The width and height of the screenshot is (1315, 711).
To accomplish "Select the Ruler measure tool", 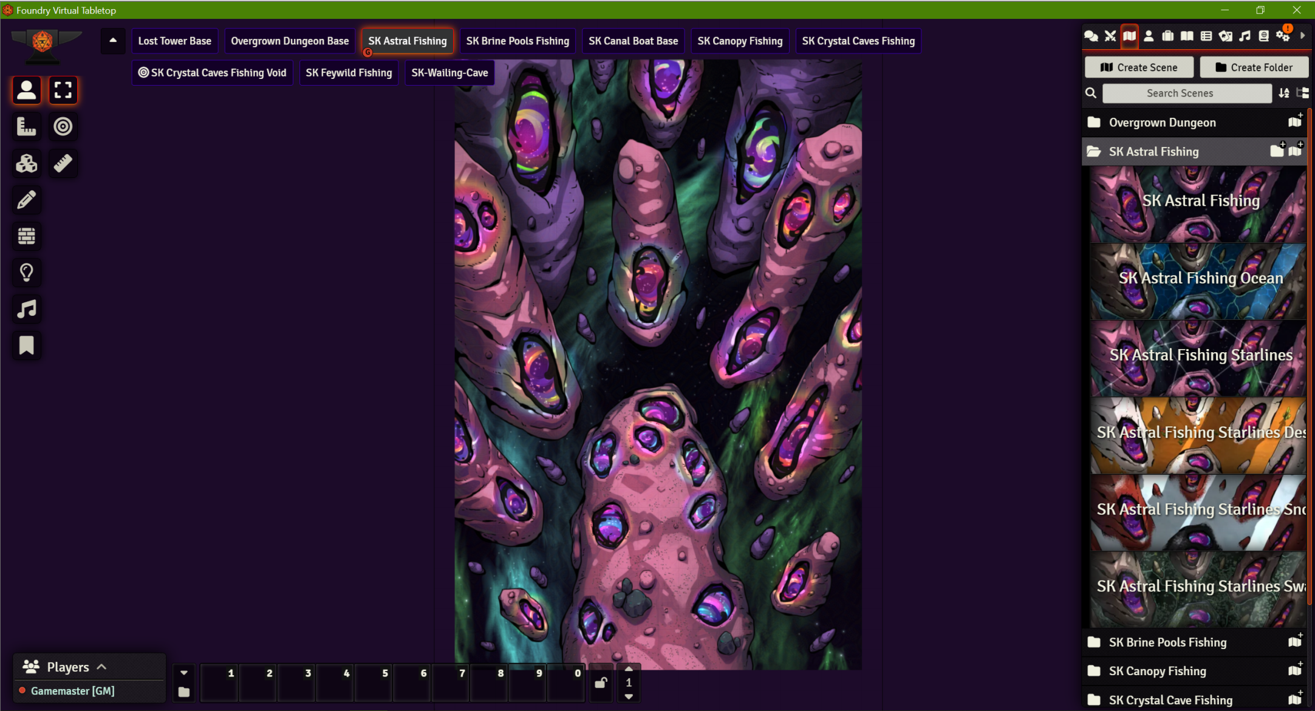I will pos(63,163).
